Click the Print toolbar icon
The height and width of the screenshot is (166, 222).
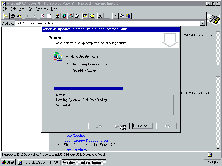click(x=13, y=16)
